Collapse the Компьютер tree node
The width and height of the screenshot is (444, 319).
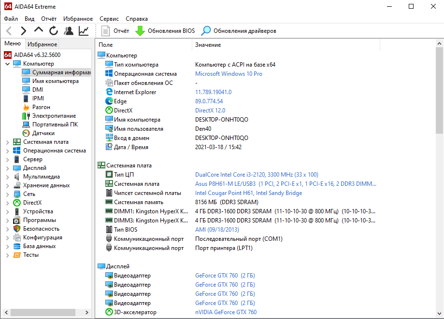[x=8, y=64]
